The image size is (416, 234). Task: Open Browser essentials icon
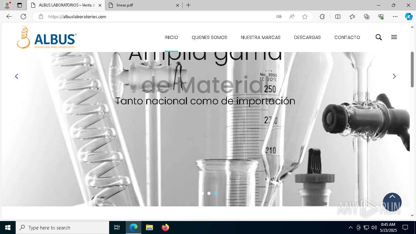click(381, 17)
